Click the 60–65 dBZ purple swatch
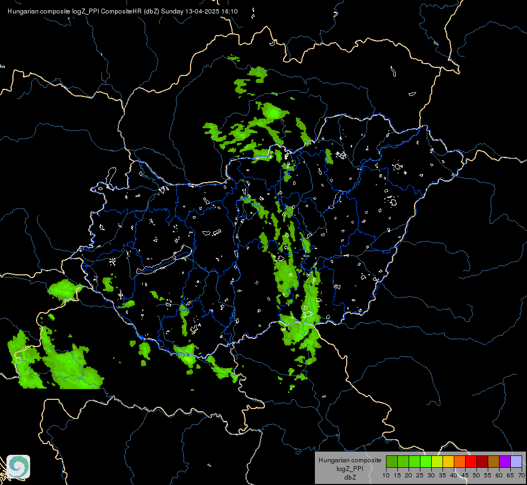 [505, 461]
